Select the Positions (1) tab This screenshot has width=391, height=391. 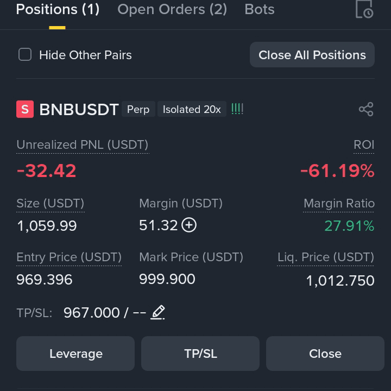(58, 9)
